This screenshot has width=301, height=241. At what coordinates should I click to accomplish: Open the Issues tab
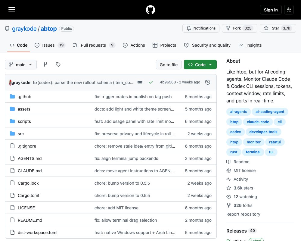tap(50, 45)
